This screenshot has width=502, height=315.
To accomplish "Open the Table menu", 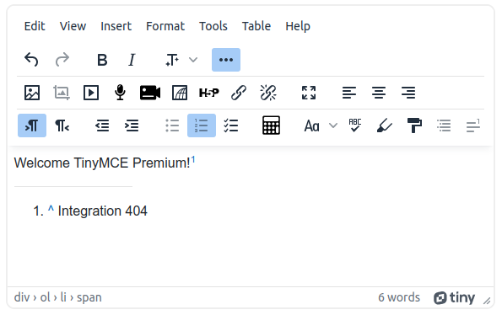I will 256,26.
